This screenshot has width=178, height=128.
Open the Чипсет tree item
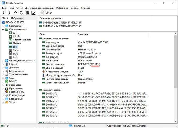(x=15, y=50)
